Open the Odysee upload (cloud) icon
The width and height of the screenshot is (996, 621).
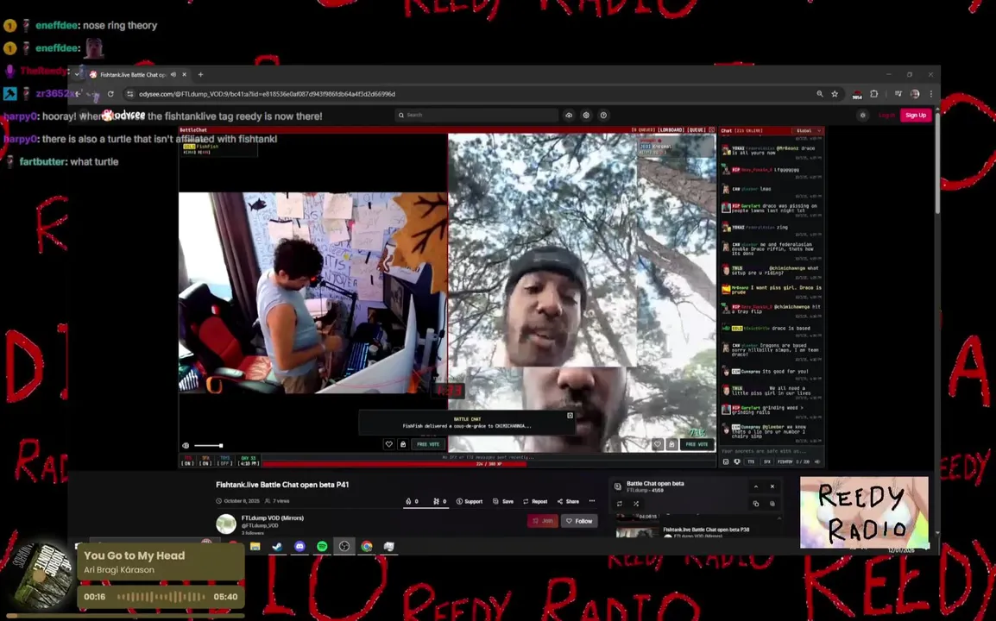coord(569,116)
